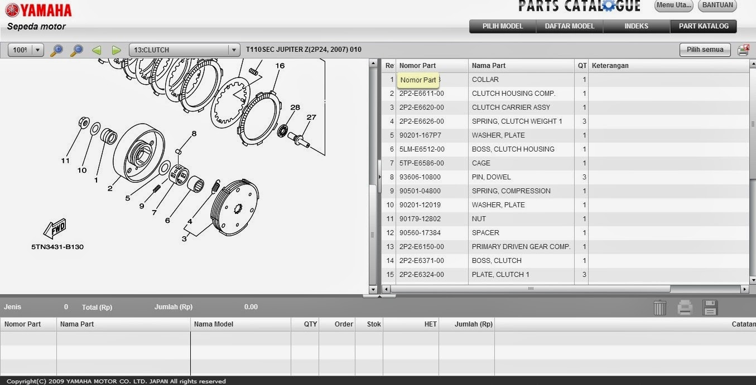The height and width of the screenshot is (385, 756).
Task: Select BOSS, CLUTCH HOUSING row
Action: [x=565, y=149]
